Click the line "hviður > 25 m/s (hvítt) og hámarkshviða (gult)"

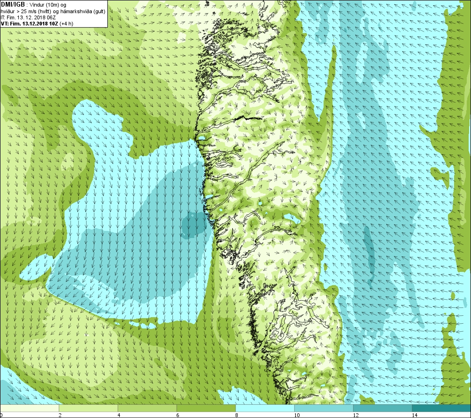tap(53, 11)
